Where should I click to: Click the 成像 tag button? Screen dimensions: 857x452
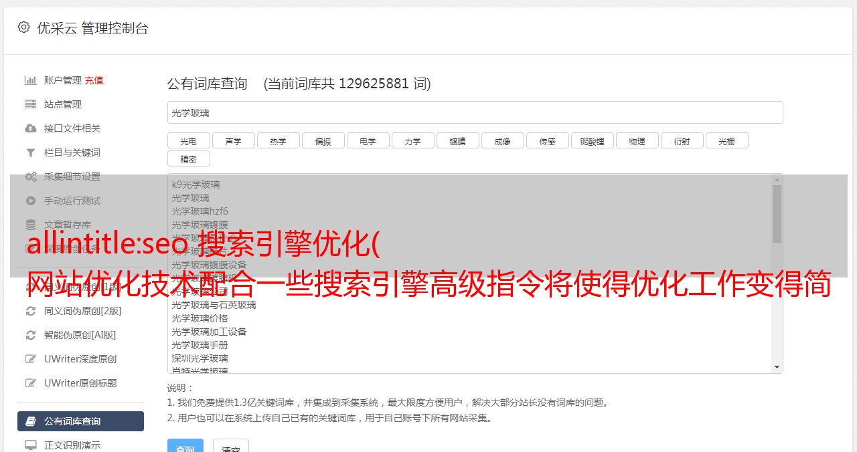502,140
